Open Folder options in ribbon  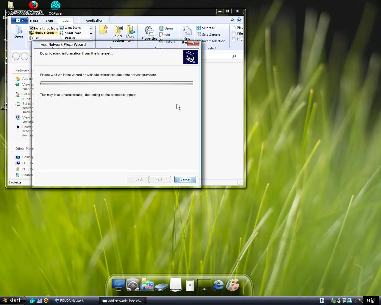pyautogui.click(x=118, y=33)
